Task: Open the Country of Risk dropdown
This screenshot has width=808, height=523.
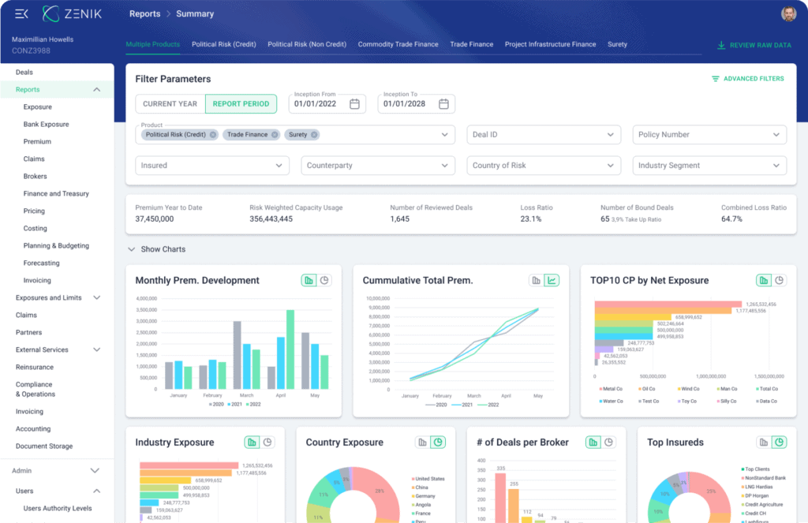Action: coord(543,166)
